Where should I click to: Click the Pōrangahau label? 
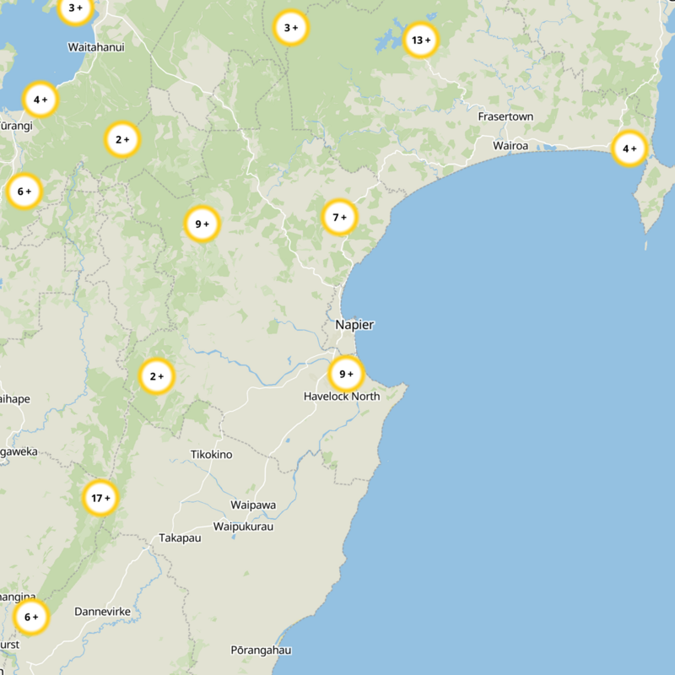click(261, 650)
